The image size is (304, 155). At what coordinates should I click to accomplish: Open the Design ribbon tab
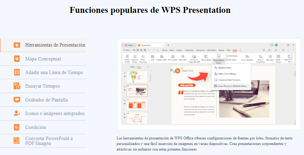[179, 50]
